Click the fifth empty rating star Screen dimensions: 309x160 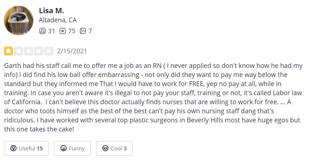pyautogui.click(x=49, y=51)
